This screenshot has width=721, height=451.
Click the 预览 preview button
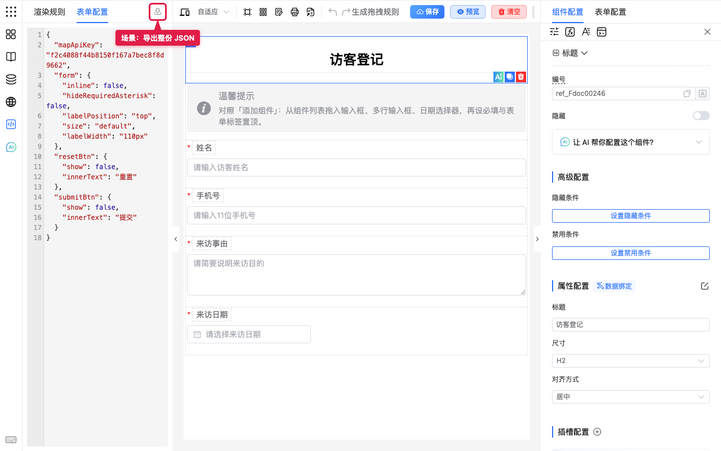pos(468,12)
